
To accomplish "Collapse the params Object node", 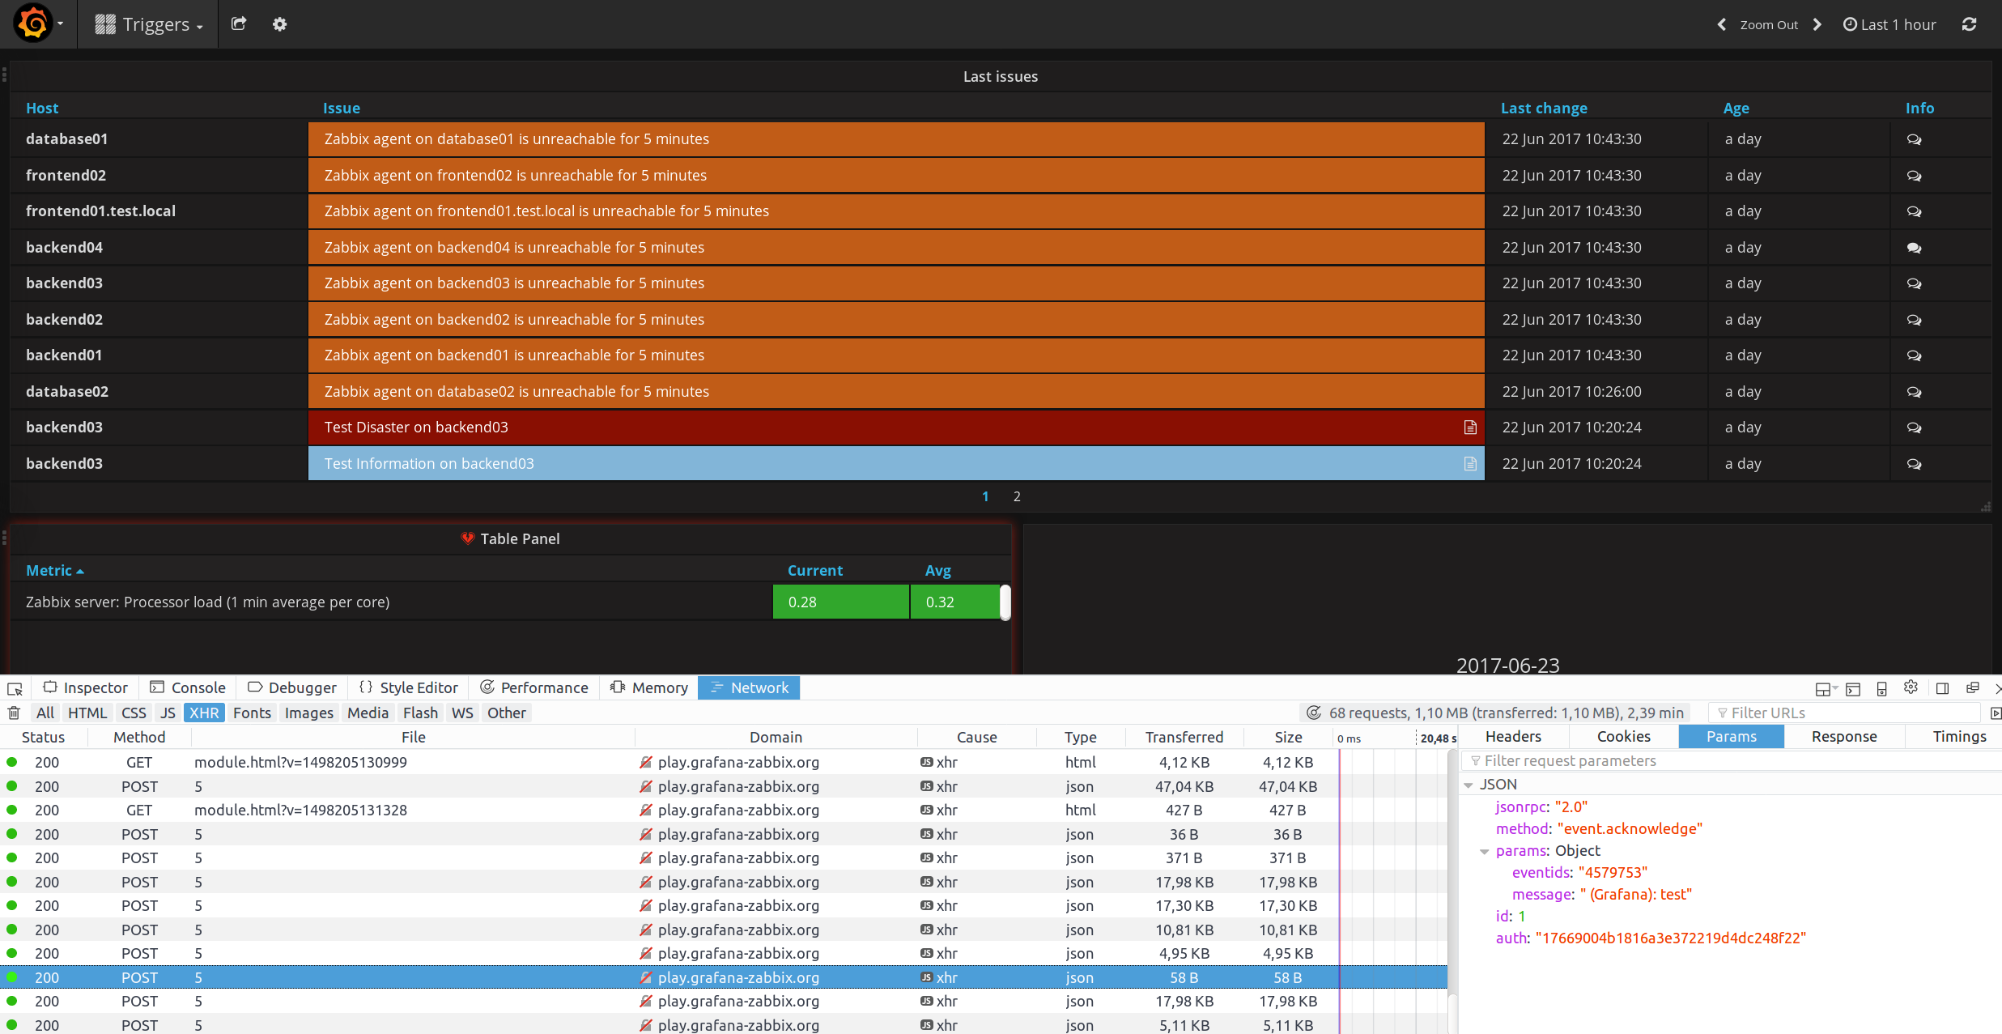I will click(1485, 851).
